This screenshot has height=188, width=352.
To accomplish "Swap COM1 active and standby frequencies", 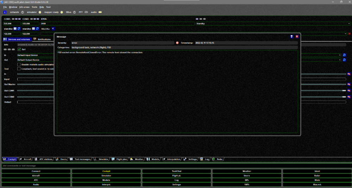I will [19, 28].
